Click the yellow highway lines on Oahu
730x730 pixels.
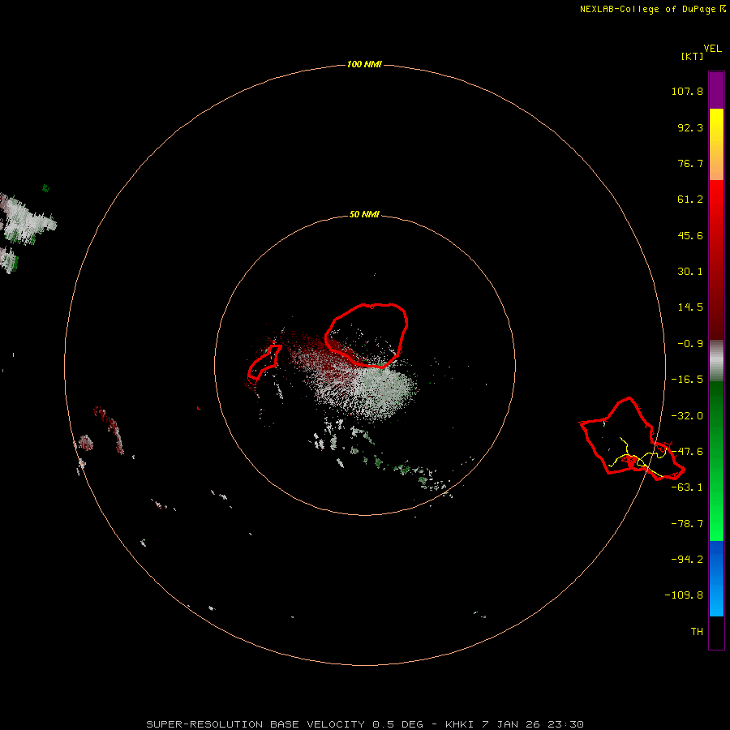tap(637, 458)
